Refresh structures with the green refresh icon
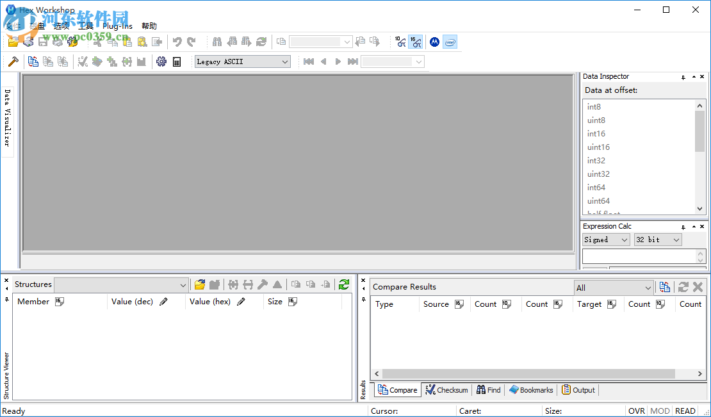711x417 pixels. [343, 284]
